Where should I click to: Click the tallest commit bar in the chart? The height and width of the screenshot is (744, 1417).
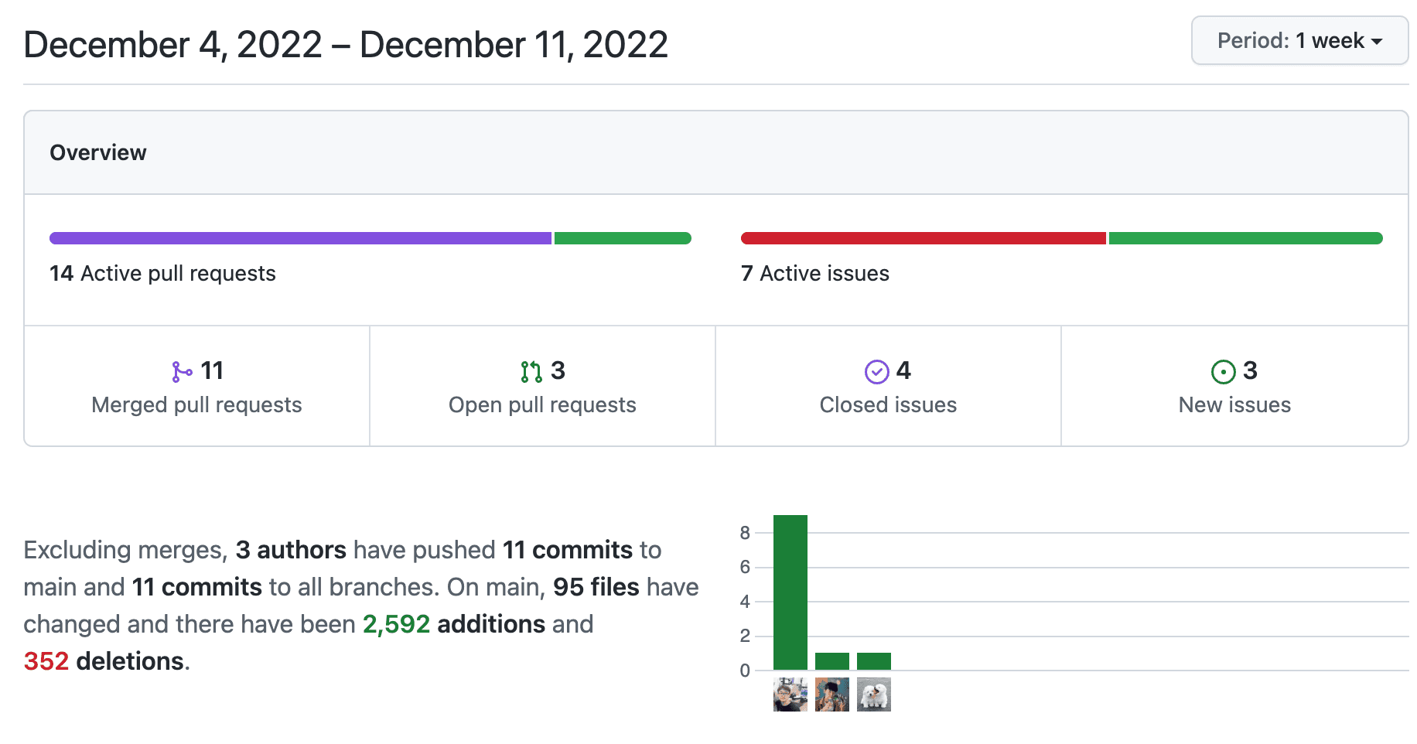click(x=790, y=592)
